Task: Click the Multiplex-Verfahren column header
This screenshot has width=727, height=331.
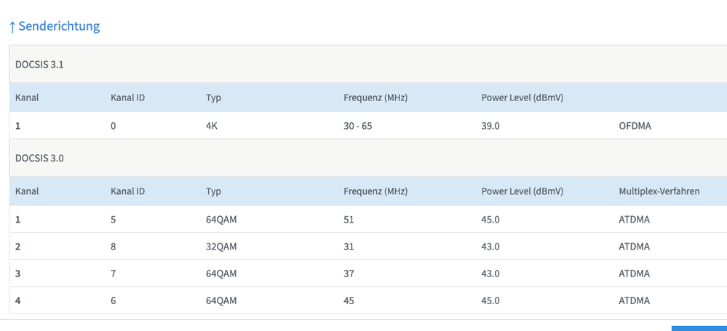Action: click(659, 191)
